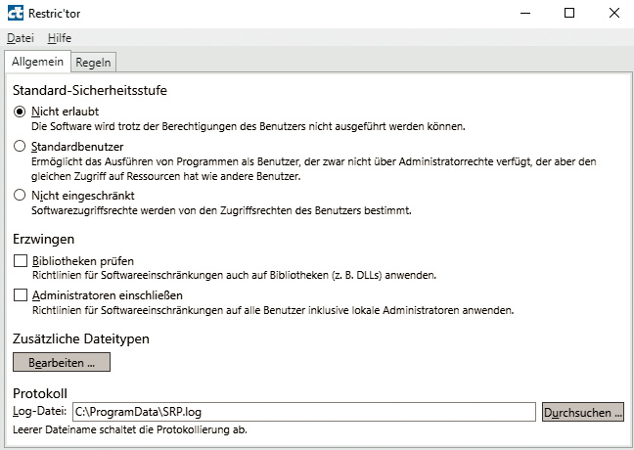Maximize the Restric'tor window

(x=569, y=14)
